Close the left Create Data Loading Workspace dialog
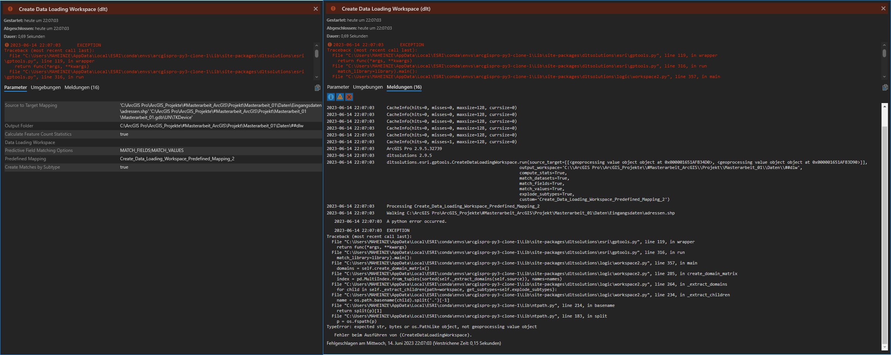 point(315,9)
